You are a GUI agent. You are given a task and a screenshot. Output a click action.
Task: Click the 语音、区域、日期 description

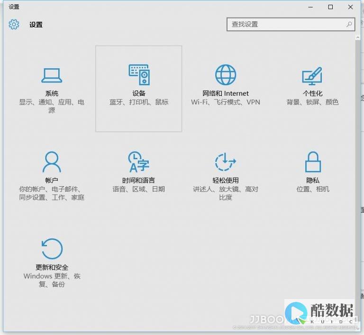pos(138,189)
